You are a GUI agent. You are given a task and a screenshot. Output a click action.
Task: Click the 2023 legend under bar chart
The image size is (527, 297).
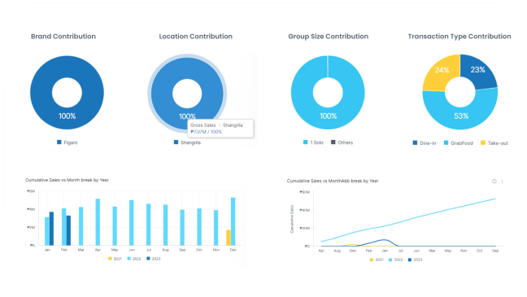tap(154, 259)
